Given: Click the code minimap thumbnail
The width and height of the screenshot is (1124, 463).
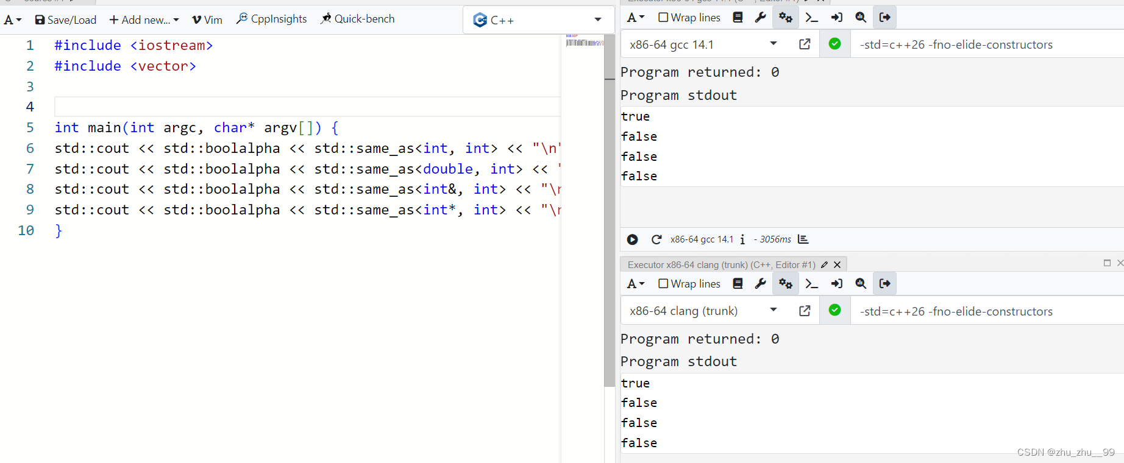Looking at the screenshot, I should (584, 41).
